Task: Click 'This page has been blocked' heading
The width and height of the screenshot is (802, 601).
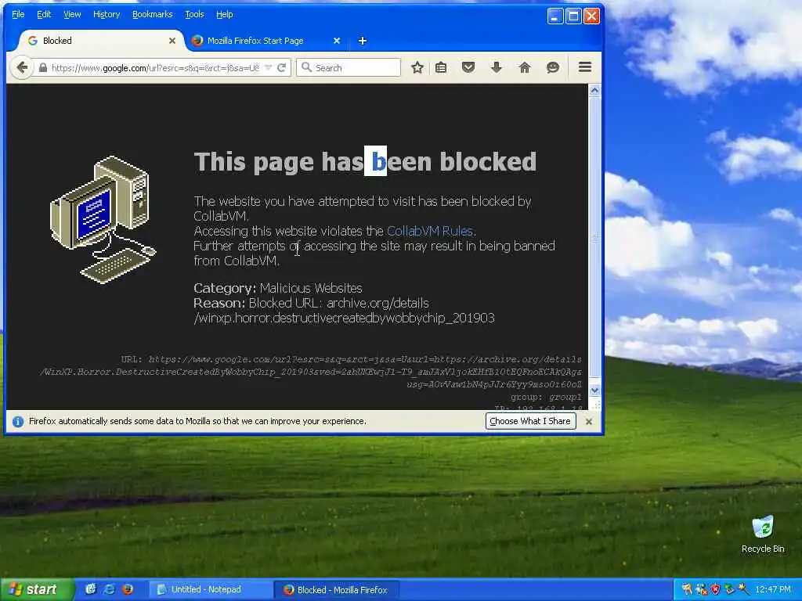Action: point(365,161)
